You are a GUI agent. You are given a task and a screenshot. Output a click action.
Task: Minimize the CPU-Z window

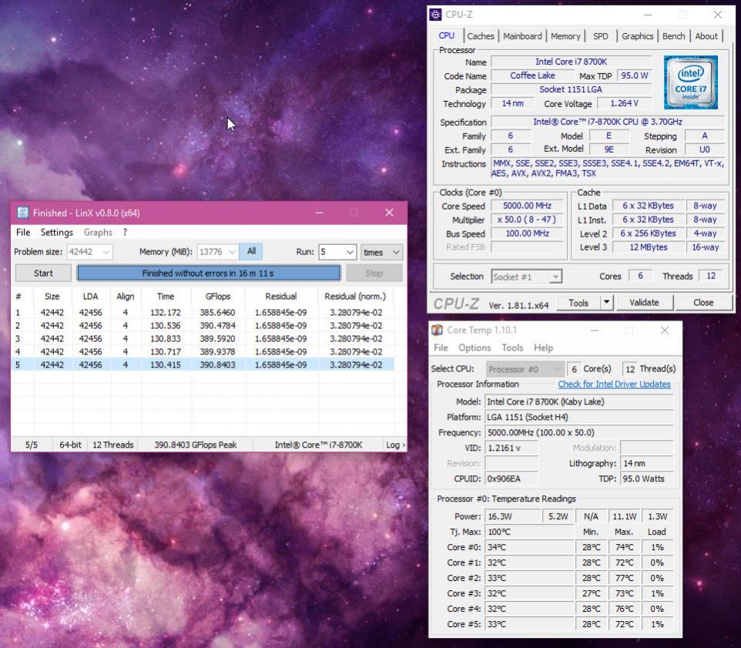coord(648,15)
